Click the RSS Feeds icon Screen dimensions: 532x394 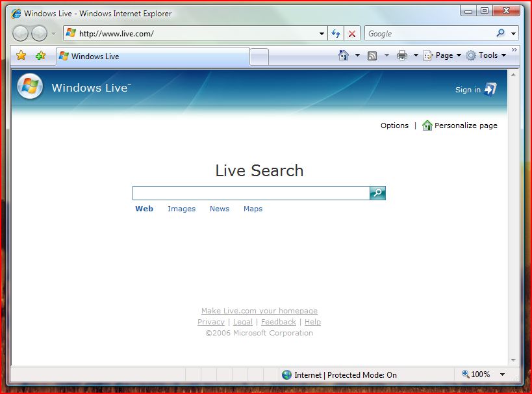click(372, 55)
